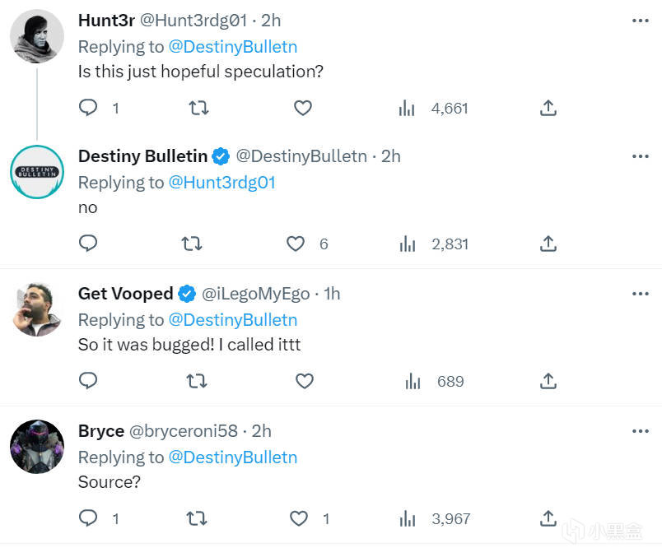Like Hunt3r's speculation tweet
Viewport: 662px width, 557px height.
[303, 108]
